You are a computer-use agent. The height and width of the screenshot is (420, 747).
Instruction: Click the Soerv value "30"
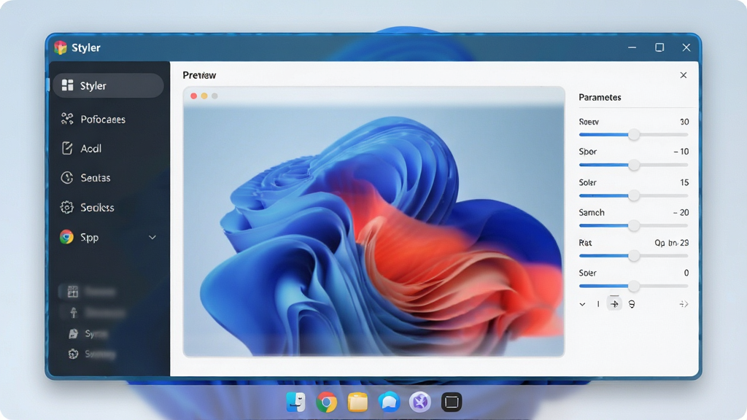[x=684, y=122]
